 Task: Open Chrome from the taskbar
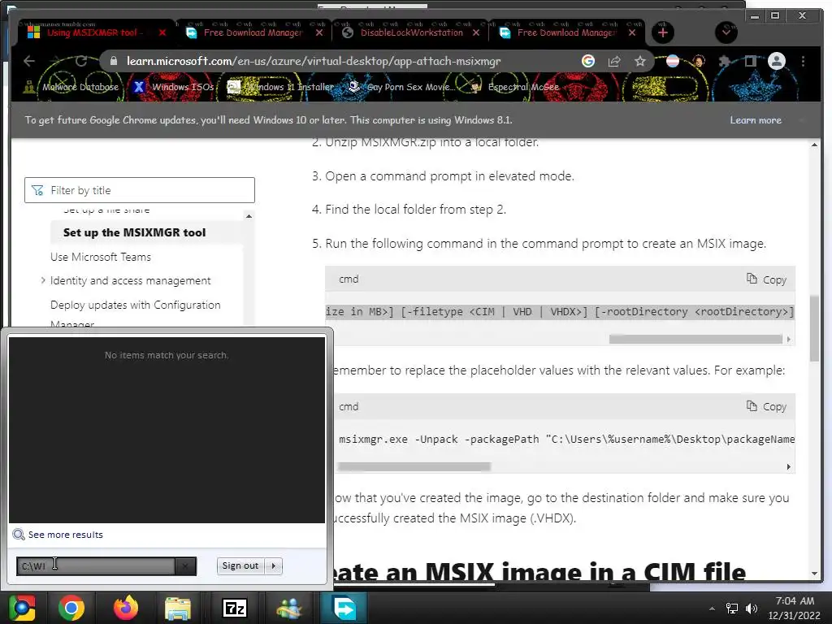(71, 608)
